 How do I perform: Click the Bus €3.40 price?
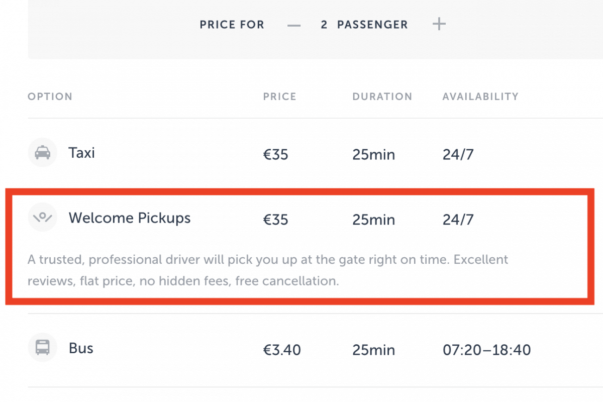pos(281,350)
